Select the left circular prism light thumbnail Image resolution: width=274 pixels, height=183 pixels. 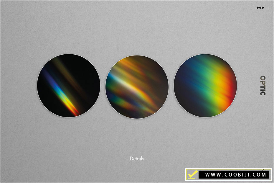[69, 85]
